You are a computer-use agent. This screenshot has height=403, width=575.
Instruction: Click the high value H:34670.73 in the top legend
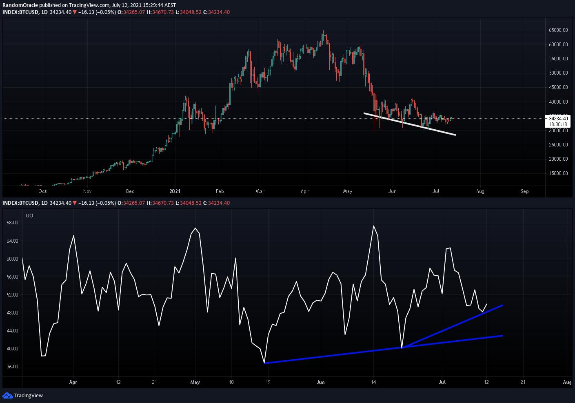point(160,12)
